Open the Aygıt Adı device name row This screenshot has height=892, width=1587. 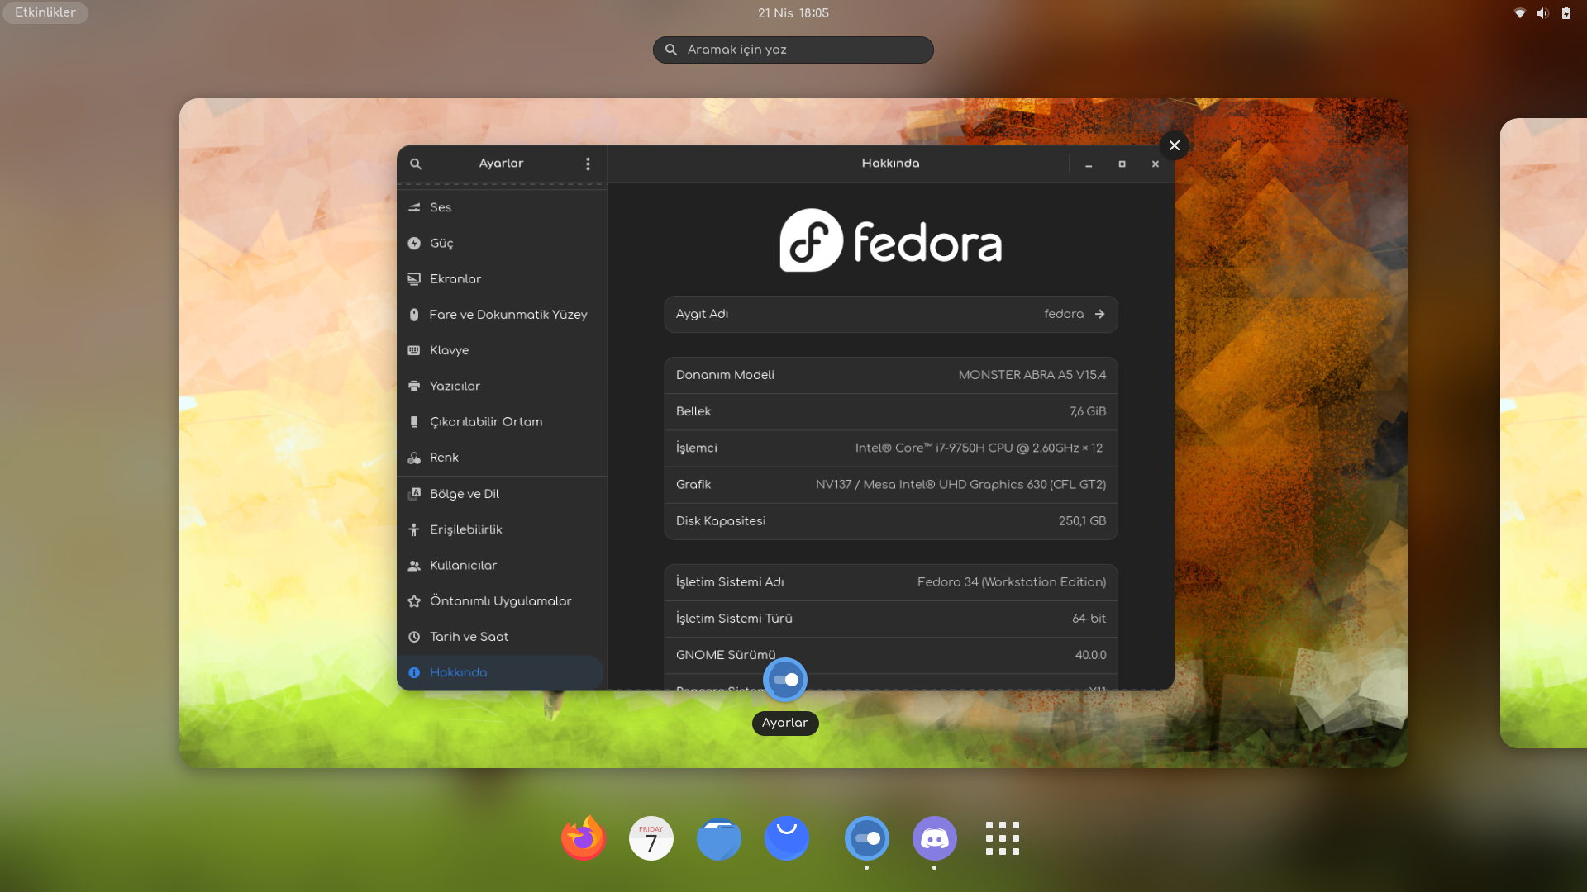[890, 314]
